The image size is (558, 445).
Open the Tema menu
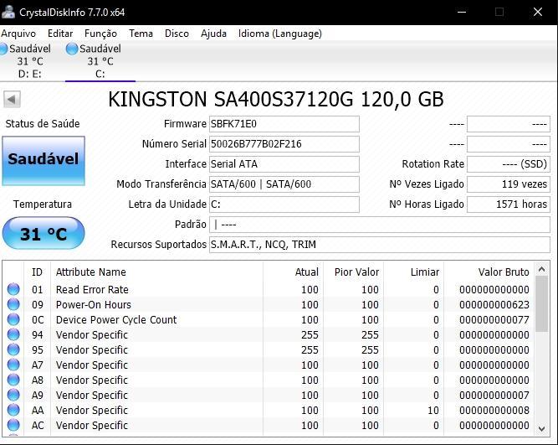tap(141, 34)
